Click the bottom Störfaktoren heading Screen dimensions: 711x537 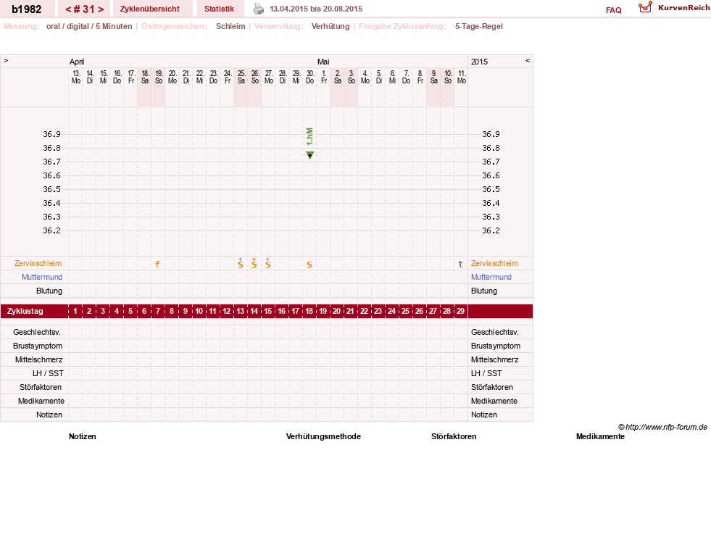coord(454,436)
